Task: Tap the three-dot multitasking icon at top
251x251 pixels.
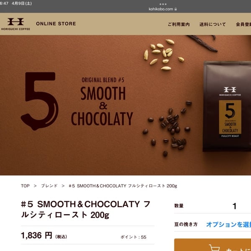Action: (x=163, y=4)
